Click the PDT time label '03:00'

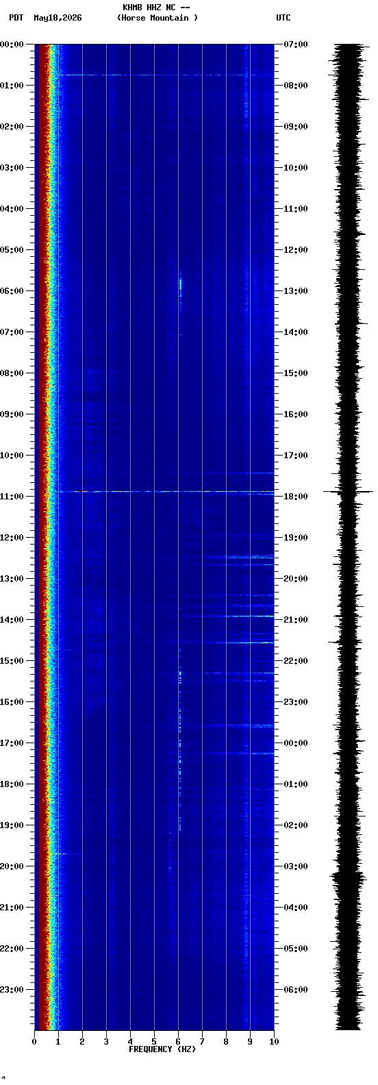[12, 168]
